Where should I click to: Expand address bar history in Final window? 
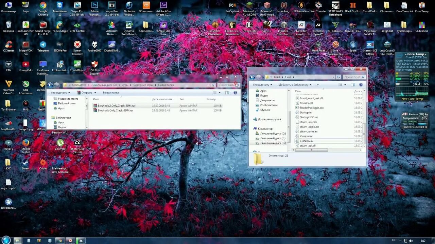pos(333,77)
